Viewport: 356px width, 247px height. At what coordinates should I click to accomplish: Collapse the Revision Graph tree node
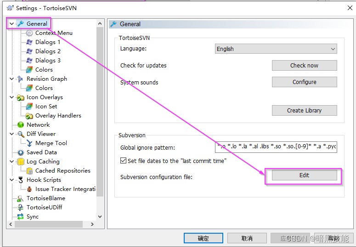pyautogui.click(x=12, y=79)
